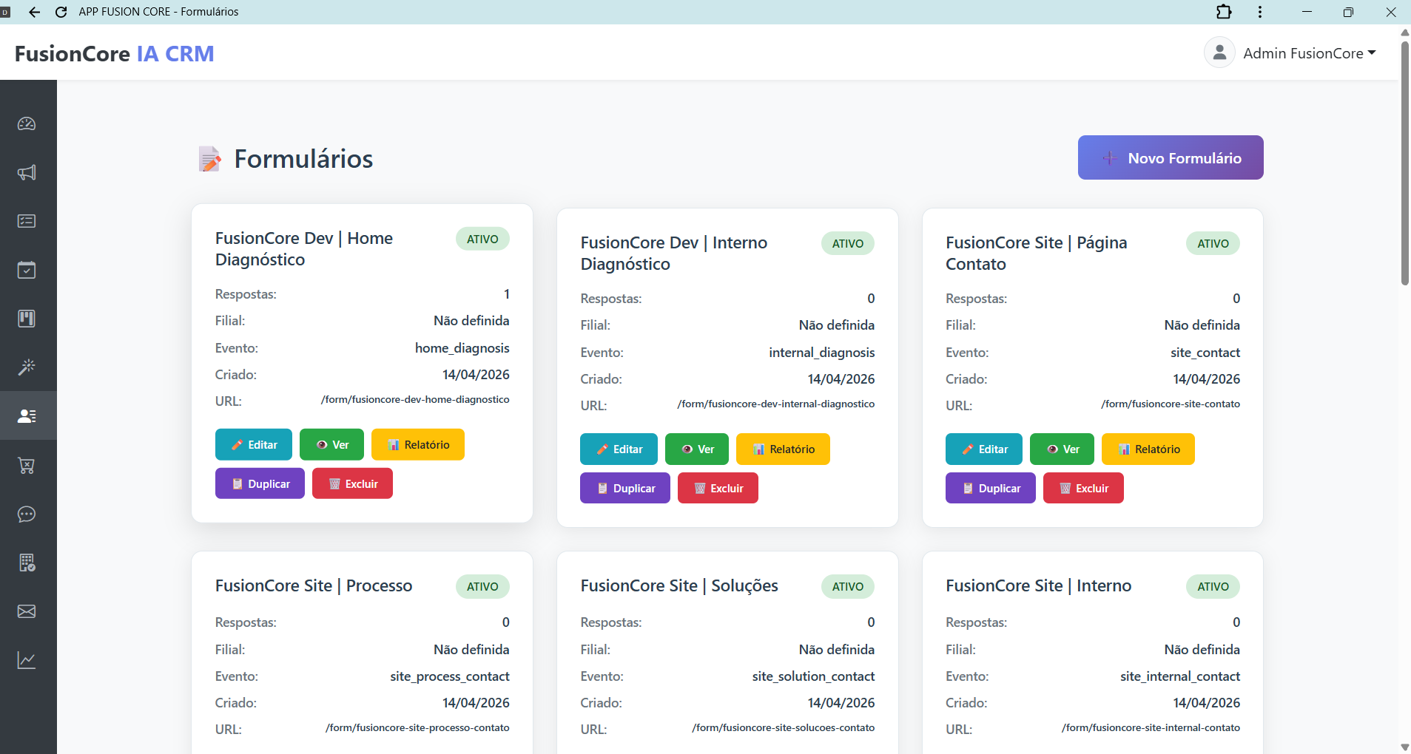The height and width of the screenshot is (754, 1411).
Task: Open the dashboard via the speedometer icon
Action: coord(27,124)
